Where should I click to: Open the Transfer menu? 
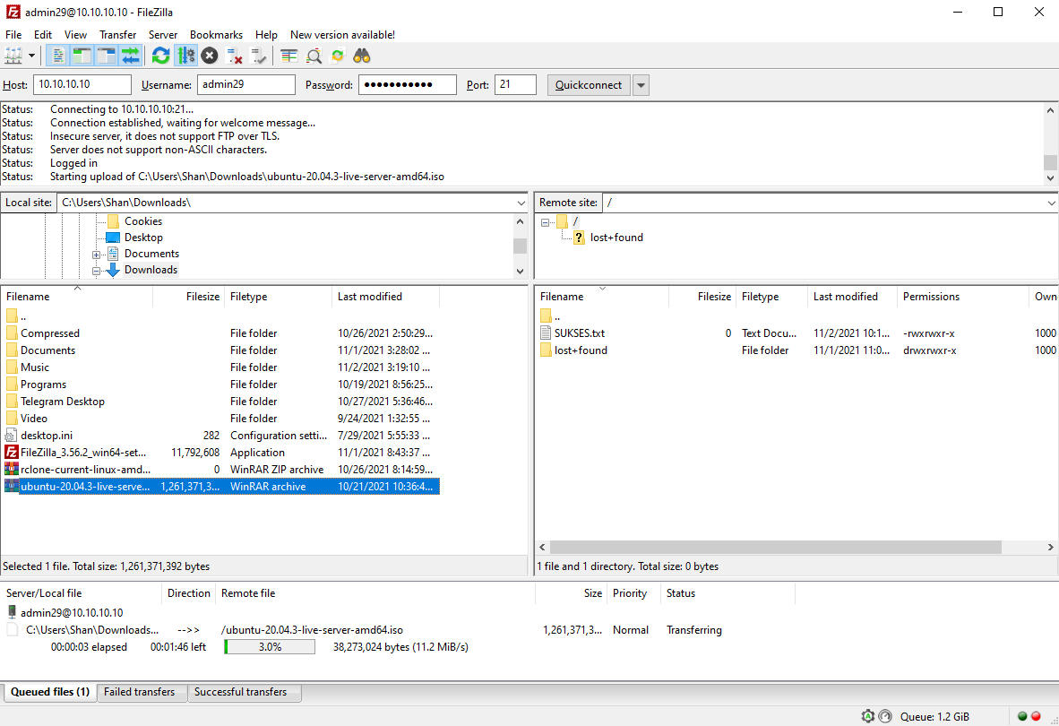(x=117, y=34)
